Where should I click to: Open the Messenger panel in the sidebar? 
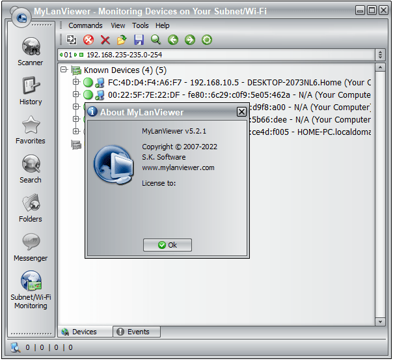(31, 247)
